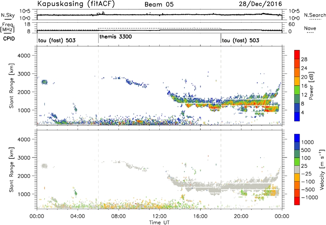Screen dimensions: 326x225
Task: Click the 1000 tick in the velocity panel
Action: point(24,194)
